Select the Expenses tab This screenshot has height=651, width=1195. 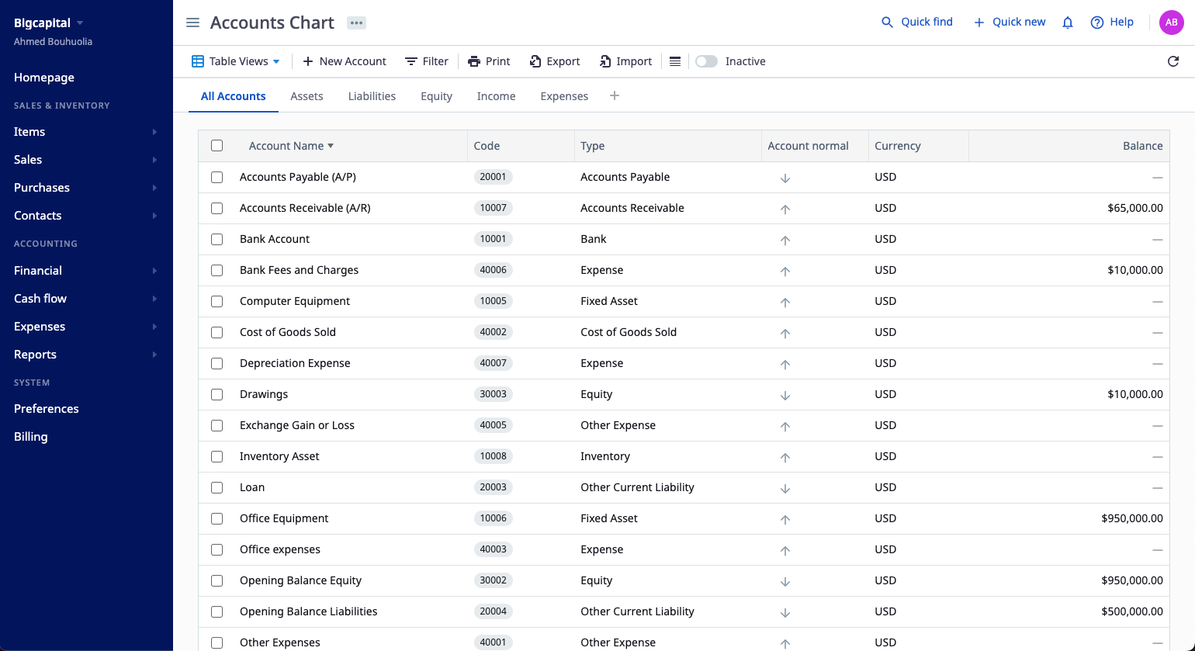pyautogui.click(x=564, y=96)
